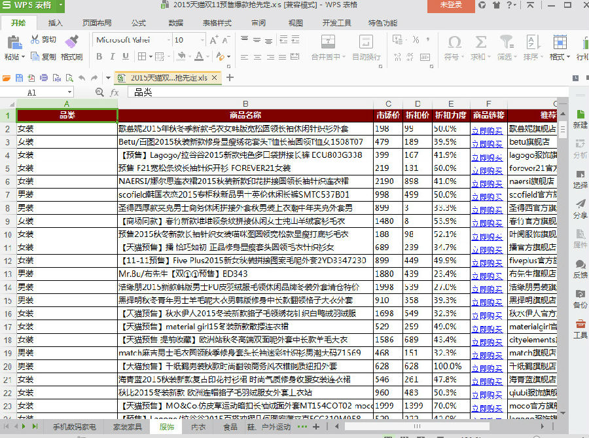Viewport: 589px width, 438px height.
Task: Add a new document tab with plus
Action: coord(230,78)
